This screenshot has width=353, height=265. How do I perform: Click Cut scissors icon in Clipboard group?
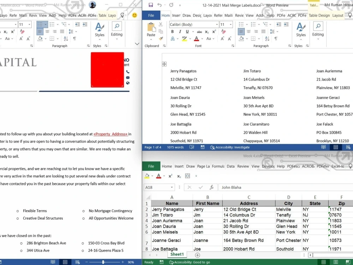pyautogui.click(x=161, y=24)
